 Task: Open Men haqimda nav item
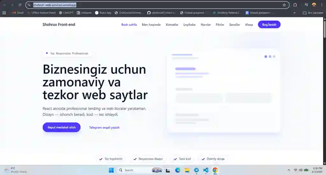tap(151, 25)
